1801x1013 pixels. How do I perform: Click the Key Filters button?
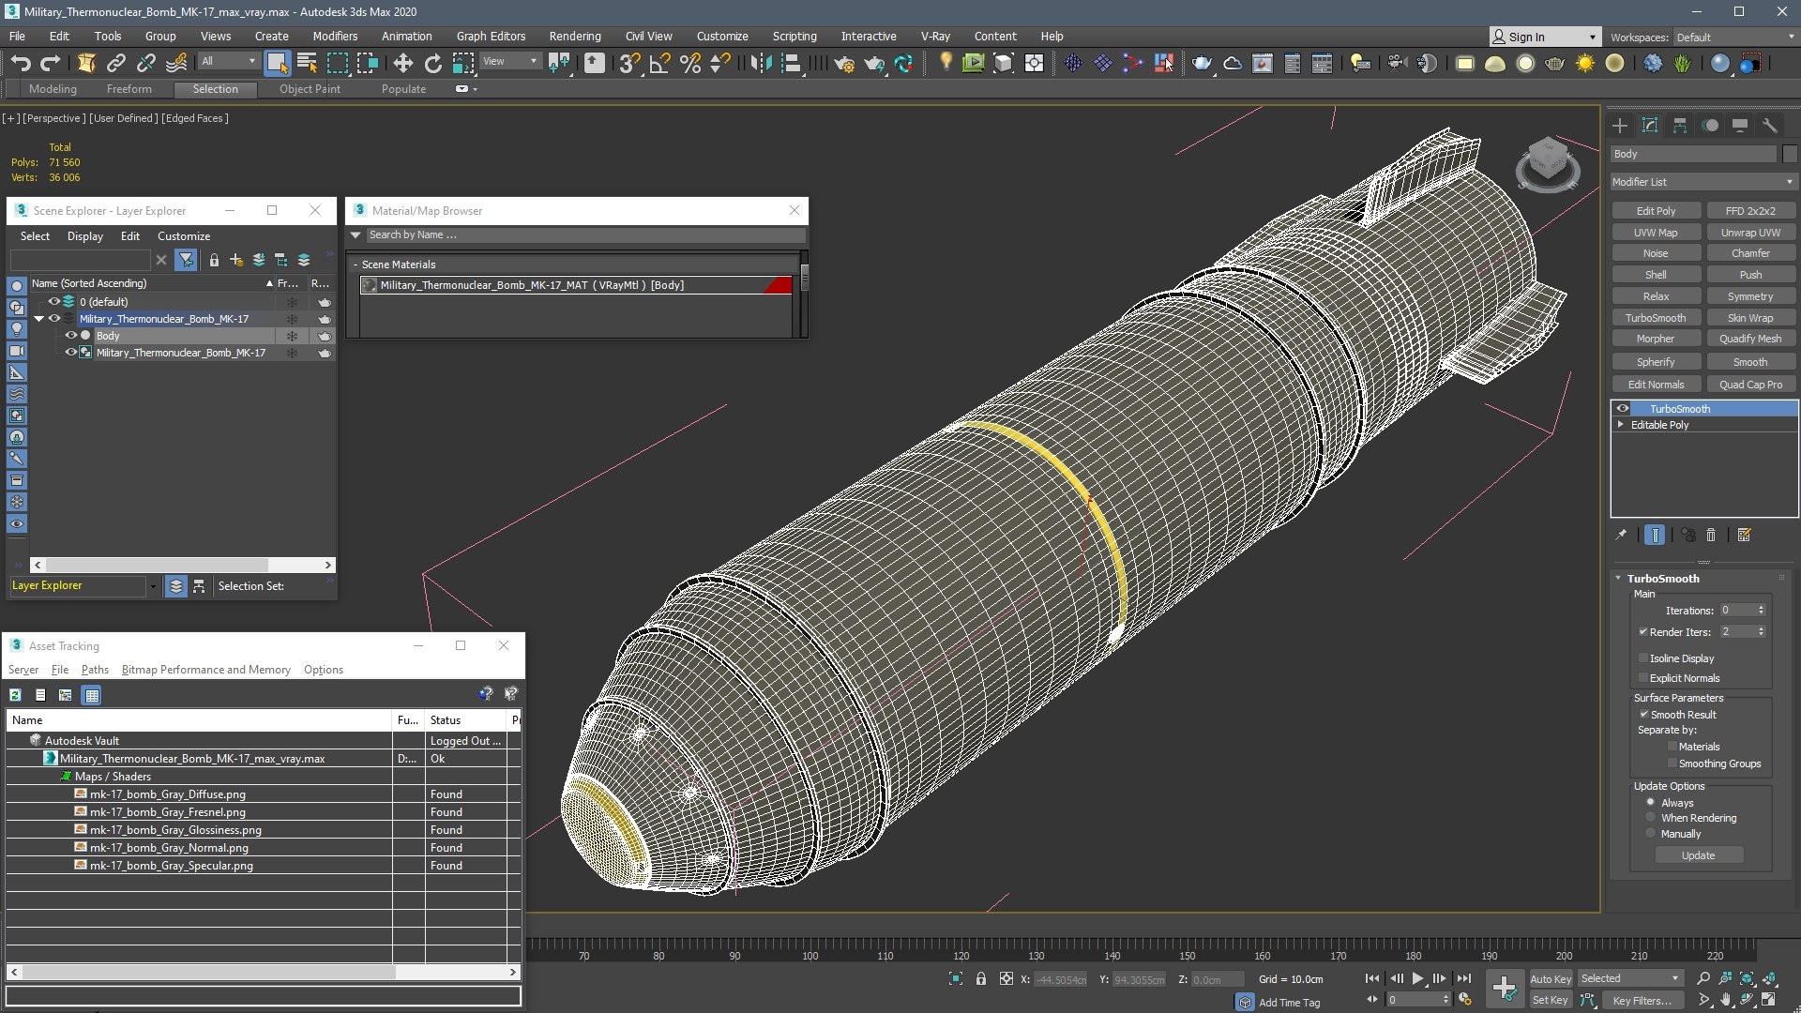[1642, 1001]
